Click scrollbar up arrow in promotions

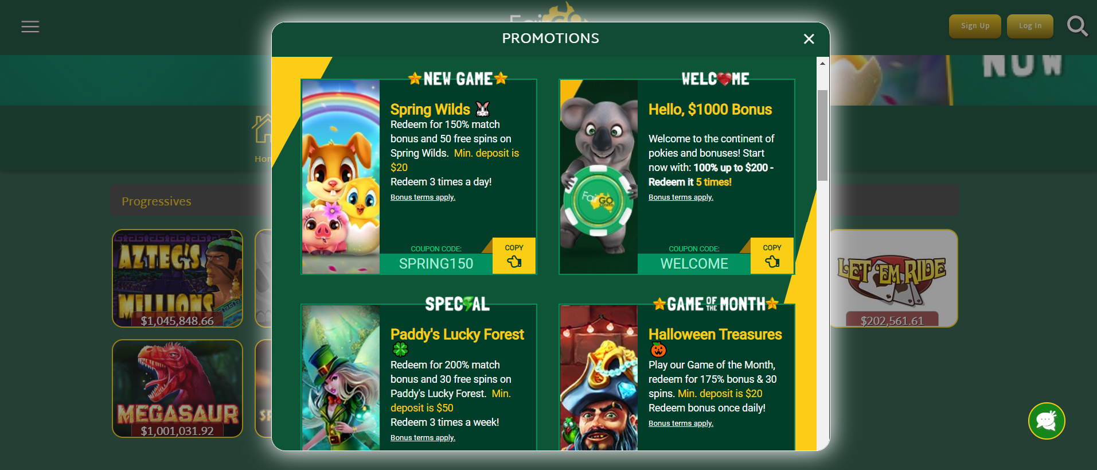tap(822, 63)
